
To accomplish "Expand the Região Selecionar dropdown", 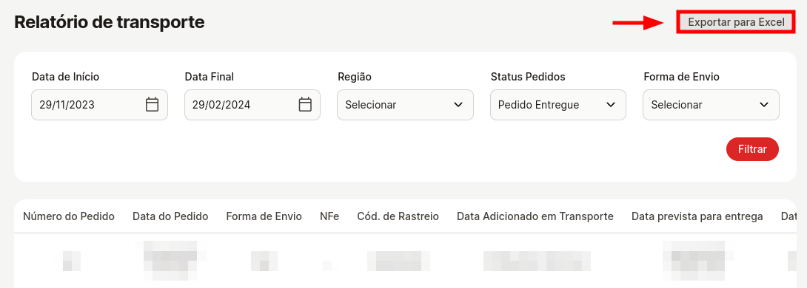I will 405,106.
